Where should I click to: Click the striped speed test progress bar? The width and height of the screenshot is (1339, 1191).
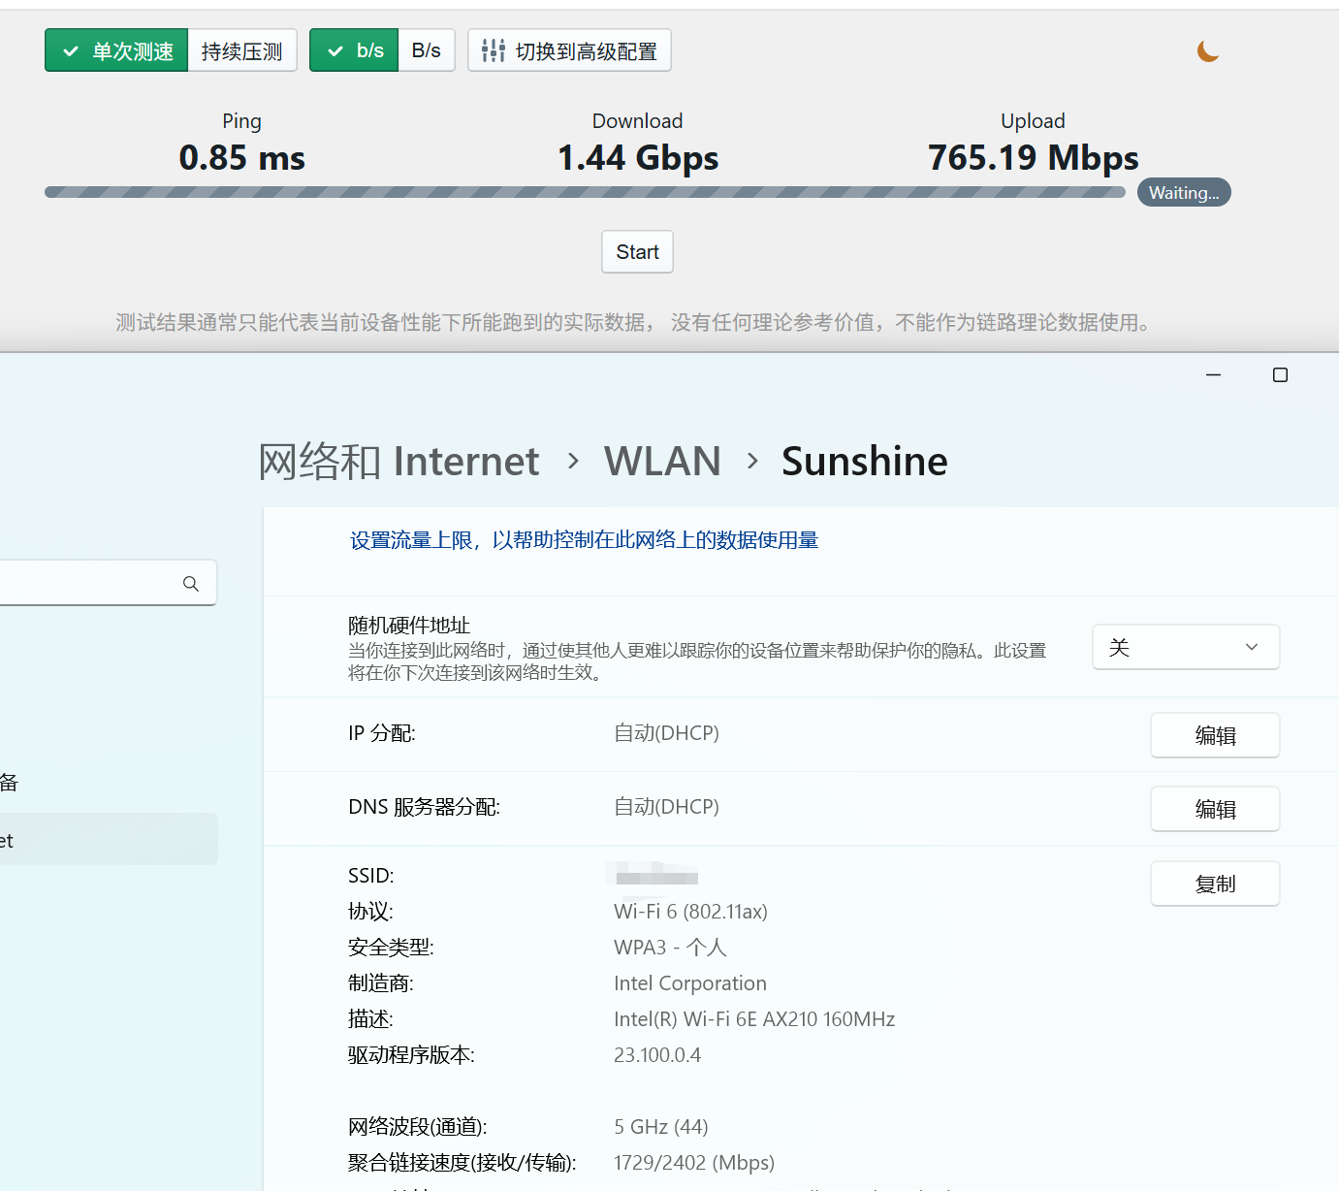click(584, 192)
